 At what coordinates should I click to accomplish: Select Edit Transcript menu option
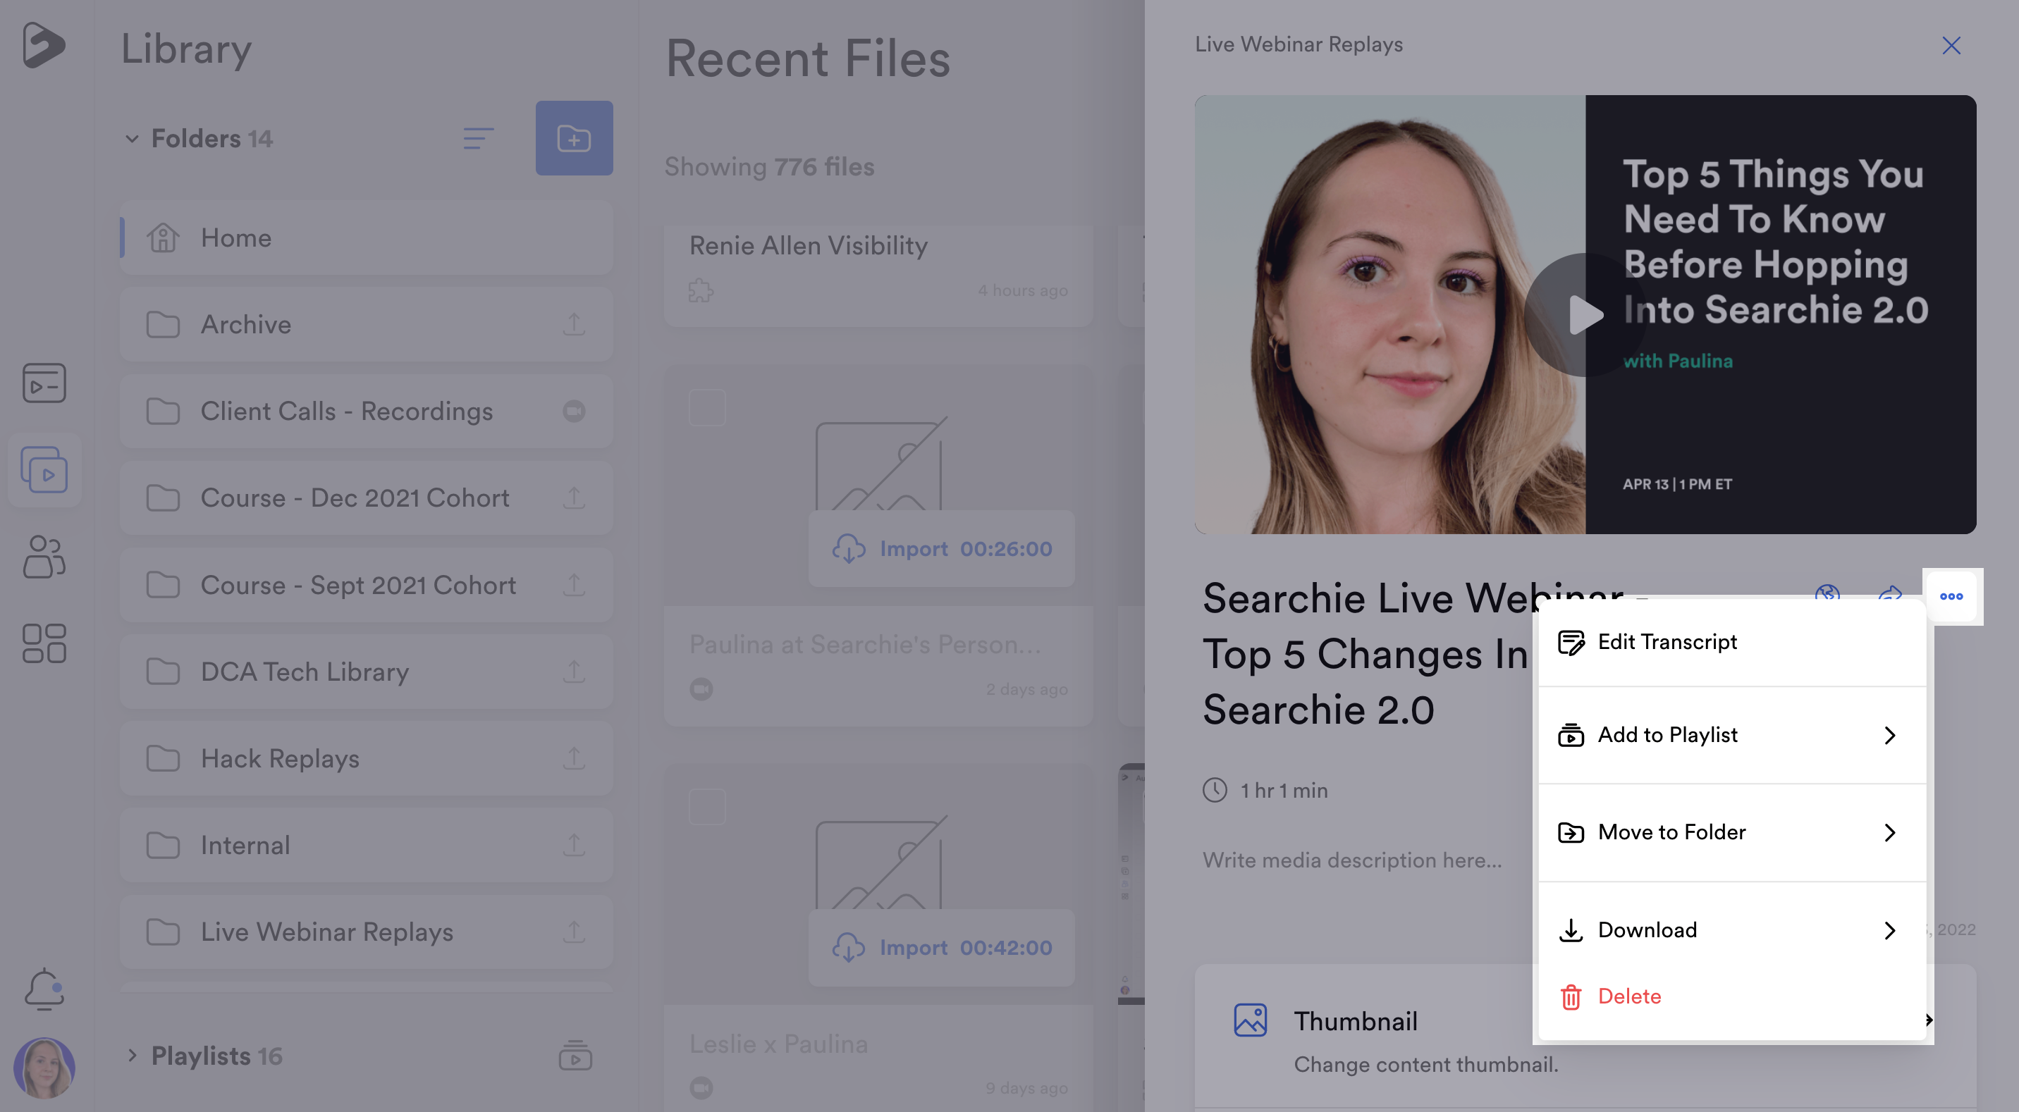[1732, 642]
